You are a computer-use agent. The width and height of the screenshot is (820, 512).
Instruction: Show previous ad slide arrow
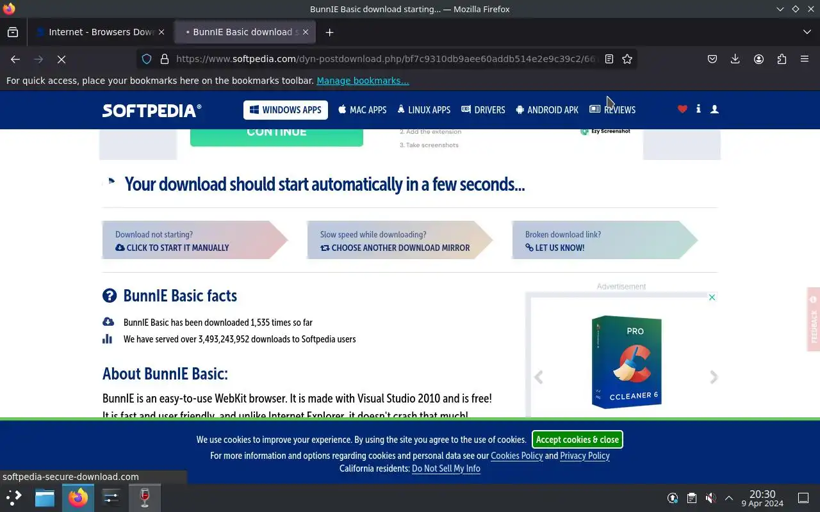point(539,378)
